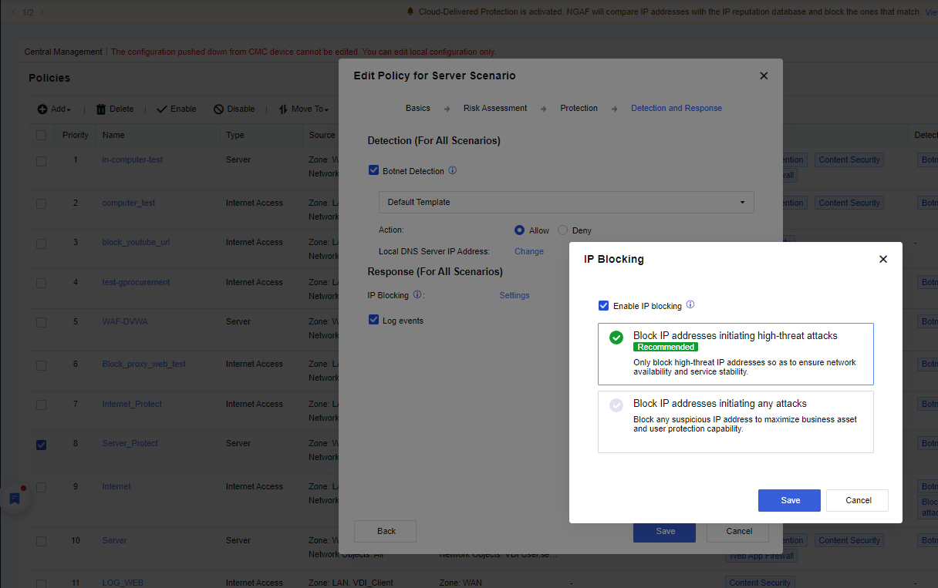Image resolution: width=938 pixels, height=588 pixels.
Task: Save the IP Blocking settings
Action: [790, 500]
